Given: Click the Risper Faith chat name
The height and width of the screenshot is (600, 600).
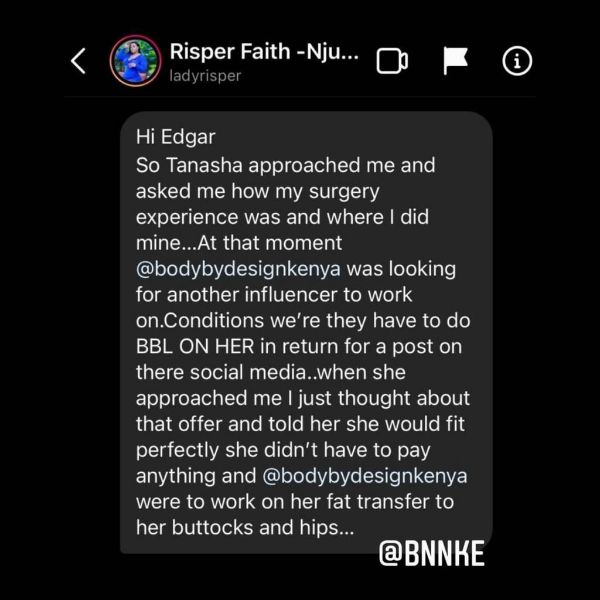Looking at the screenshot, I should [x=264, y=52].
